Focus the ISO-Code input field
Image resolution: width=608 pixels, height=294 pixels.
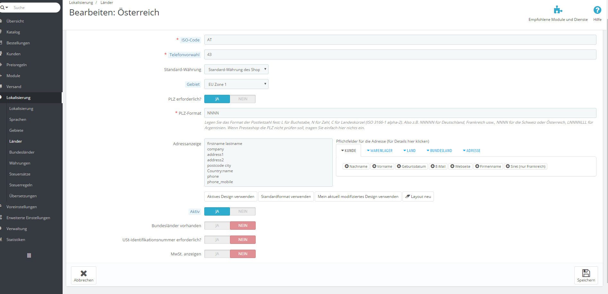(400, 40)
